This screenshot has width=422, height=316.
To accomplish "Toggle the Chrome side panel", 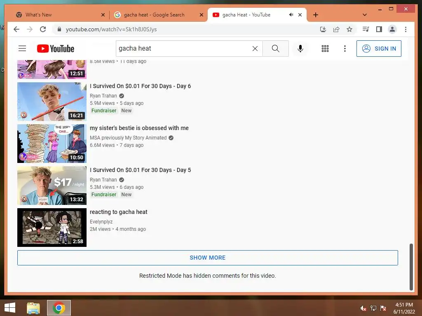I will [379, 29].
